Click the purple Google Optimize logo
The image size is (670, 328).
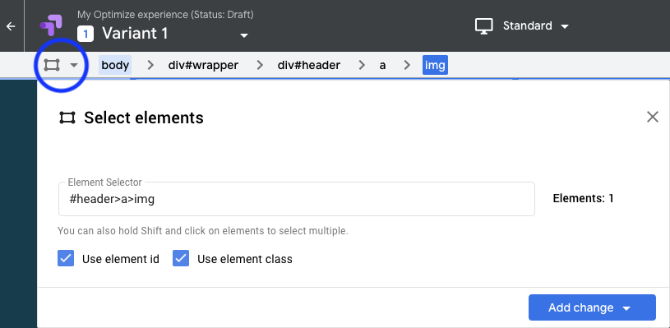(51, 25)
